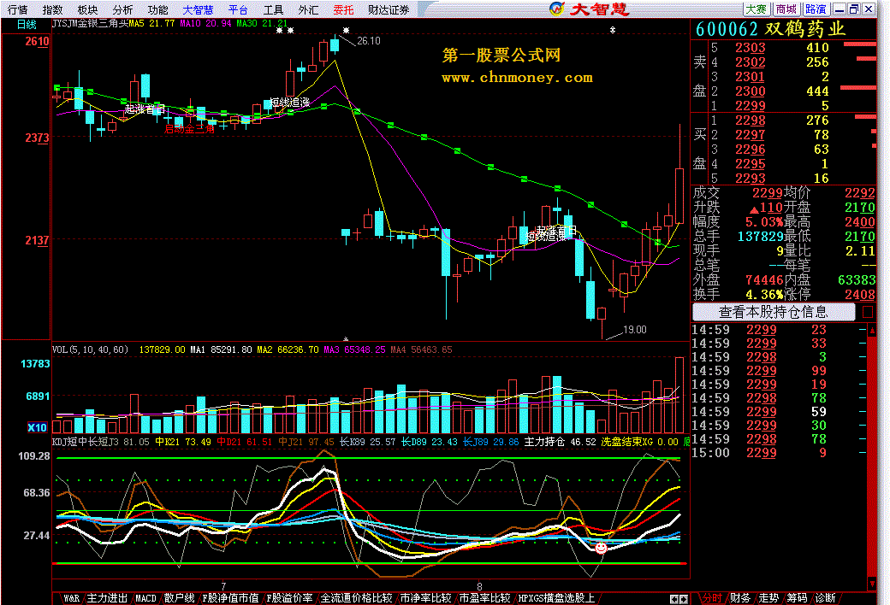Open the 指数 menu
The height and width of the screenshot is (605, 890).
click(x=52, y=9)
